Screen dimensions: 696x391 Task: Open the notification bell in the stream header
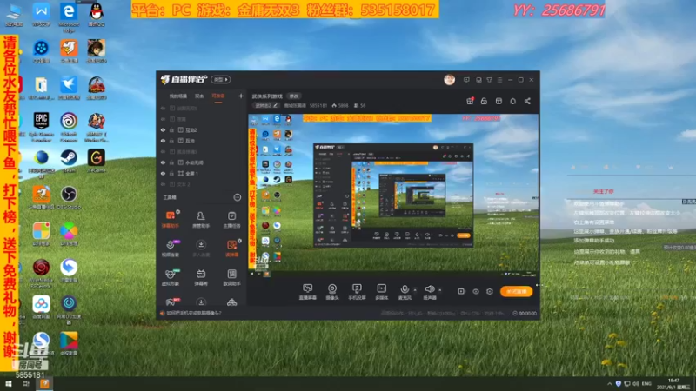pos(512,101)
